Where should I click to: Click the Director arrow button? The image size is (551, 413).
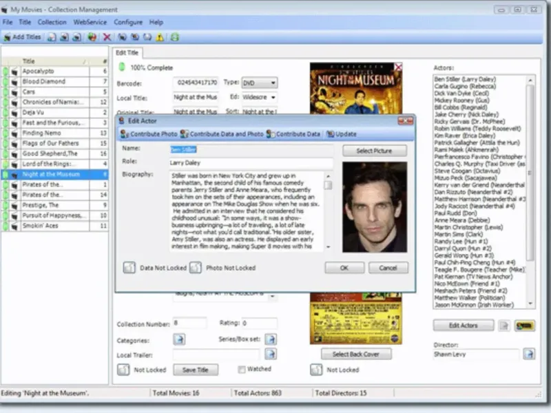click(529, 354)
